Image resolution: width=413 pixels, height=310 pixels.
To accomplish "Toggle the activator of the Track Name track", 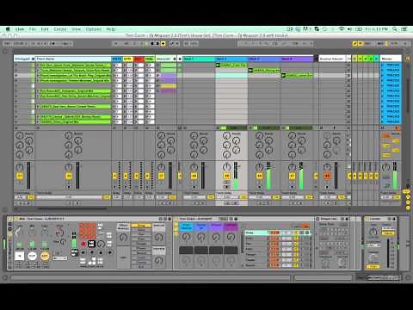I will tap(69, 176).
